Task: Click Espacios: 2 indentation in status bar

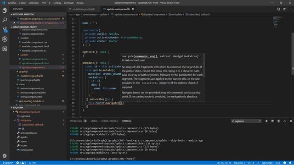Action: [239, 163]
